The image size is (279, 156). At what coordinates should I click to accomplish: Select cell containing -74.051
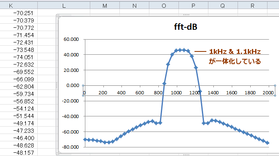pos(19,57)
